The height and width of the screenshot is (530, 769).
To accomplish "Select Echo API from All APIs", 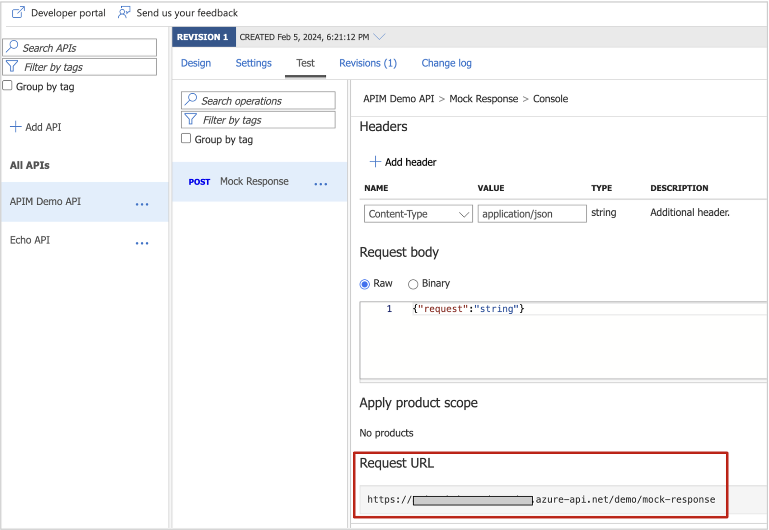I will [30, 240].
